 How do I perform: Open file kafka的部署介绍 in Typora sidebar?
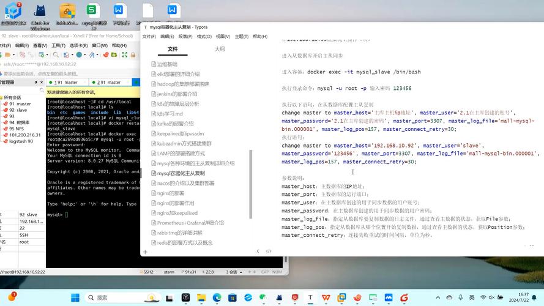coord(175,124)
